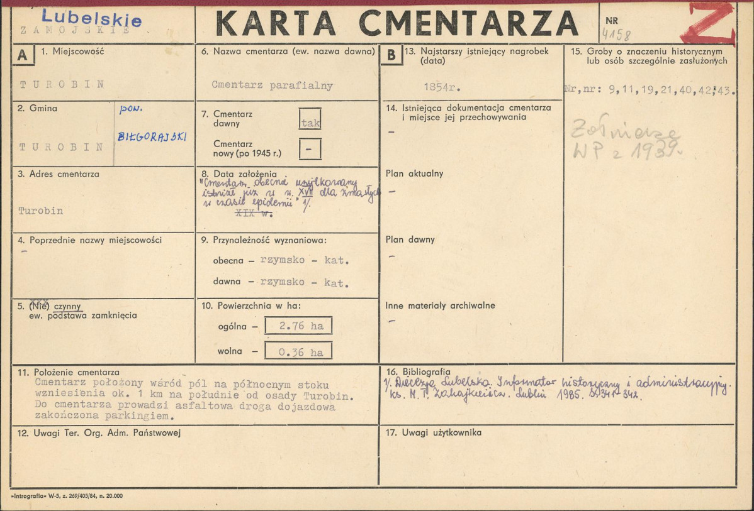
Task: Click the '17. Uwagi użytkownika' label
Action: click(x=433, y=432)
